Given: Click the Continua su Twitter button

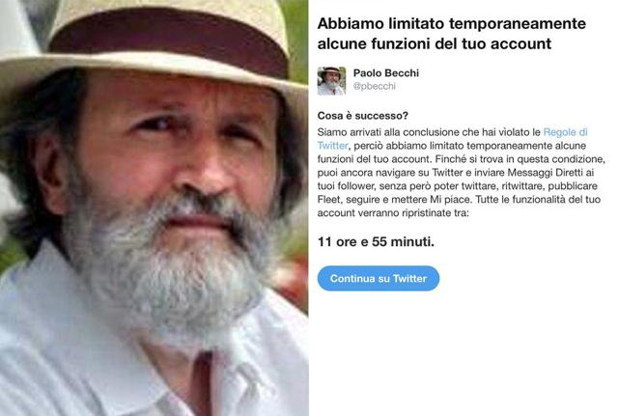Looking at the screenshot, I should 378,279.
